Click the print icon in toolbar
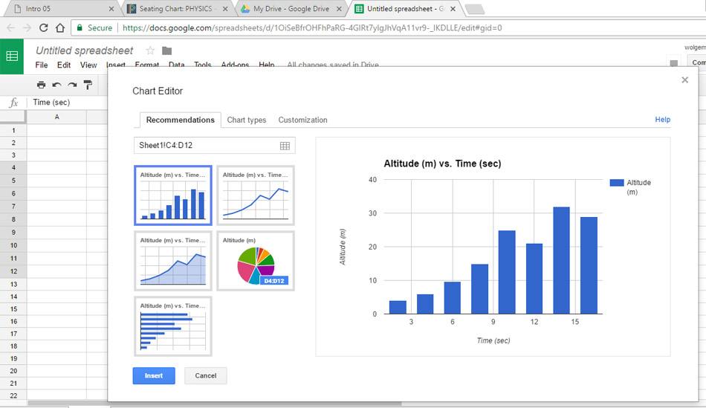 tap(42, 85)
